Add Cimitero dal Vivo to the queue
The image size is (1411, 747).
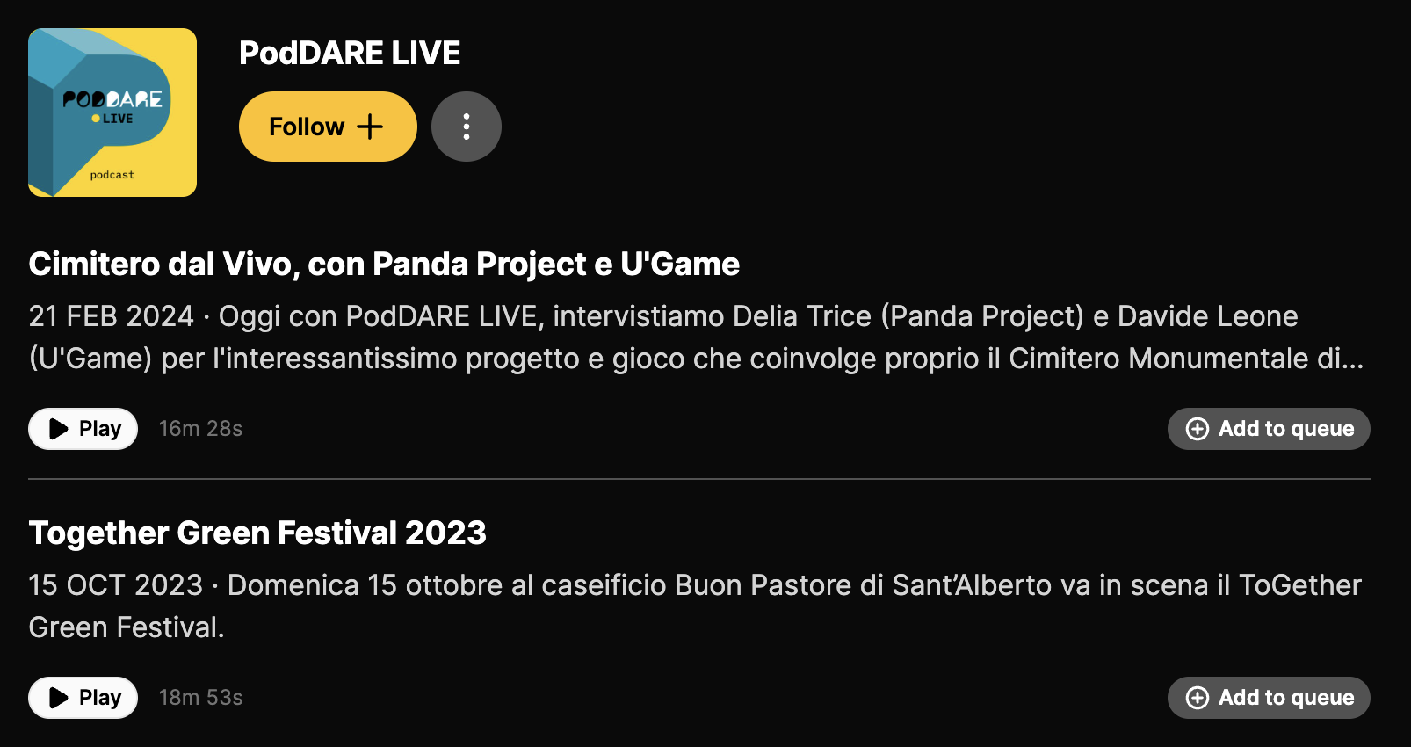tap(1268, 429)
